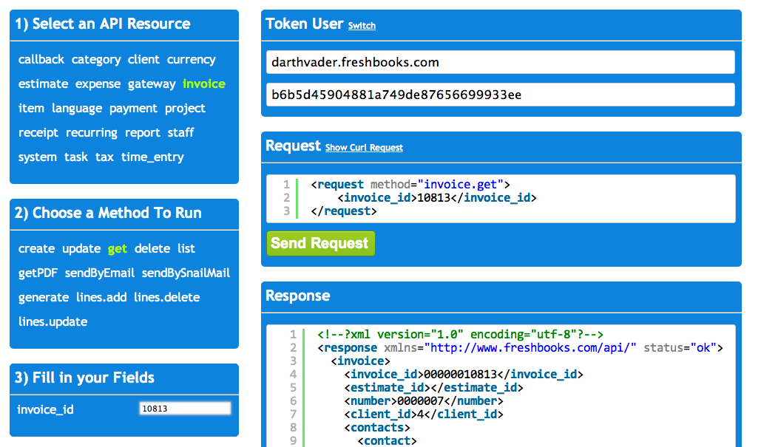Pick the lines.delete method
This screenshot has height=447, width=761.
pos(167,297)
